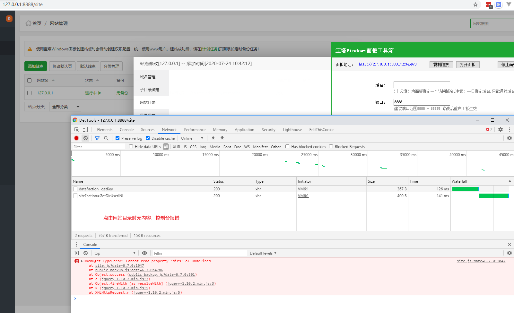Sort by 状态 column arrow

coord(98,80)
